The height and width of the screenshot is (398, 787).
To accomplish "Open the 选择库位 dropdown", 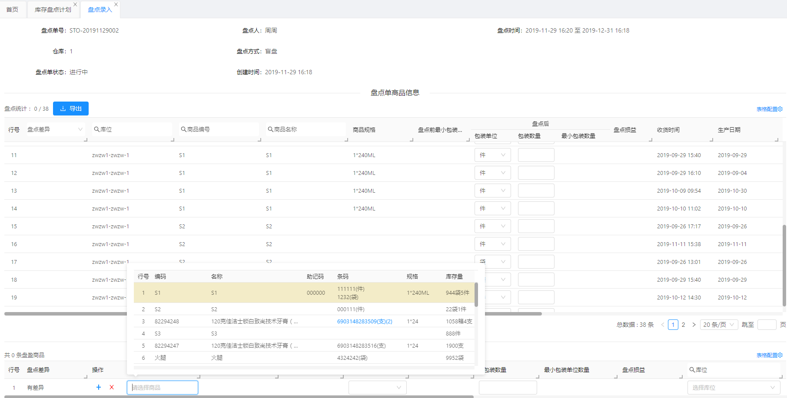I will pyautogui.click(x=734, y=388).
